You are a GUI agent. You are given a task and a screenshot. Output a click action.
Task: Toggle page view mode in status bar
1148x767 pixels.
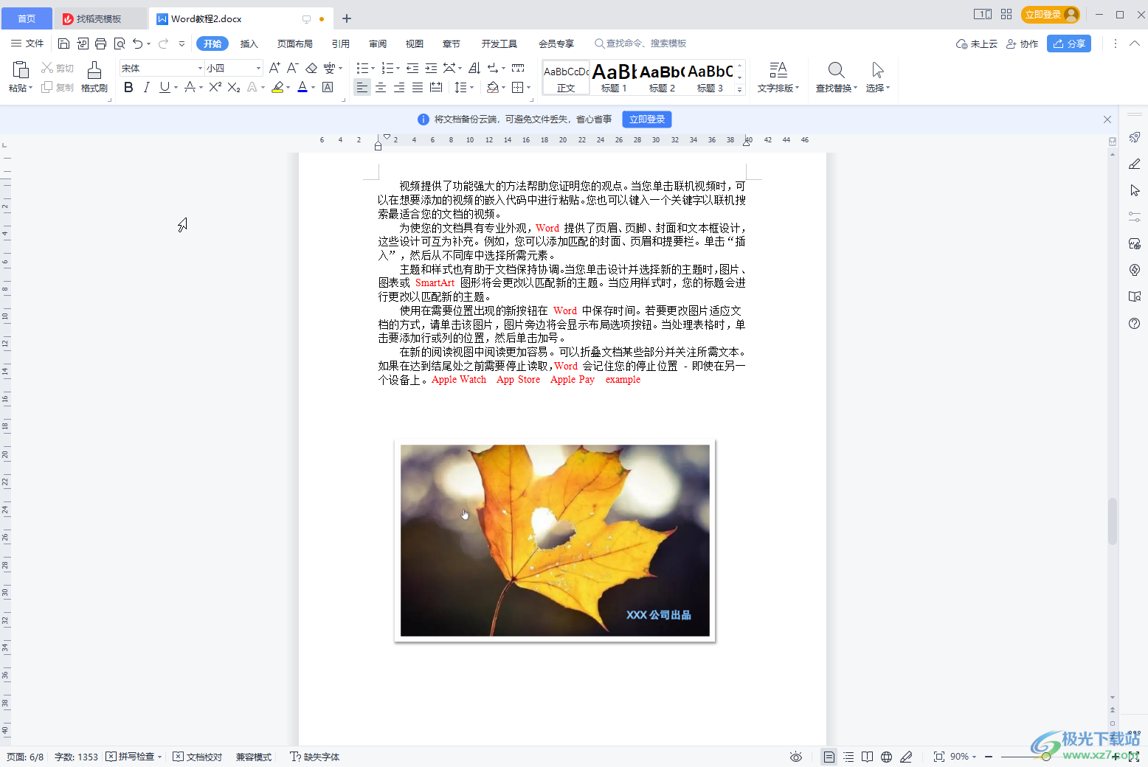click(829, 757)
